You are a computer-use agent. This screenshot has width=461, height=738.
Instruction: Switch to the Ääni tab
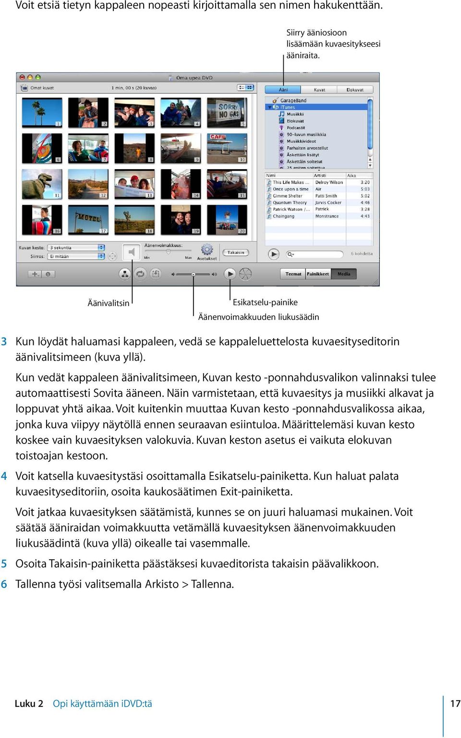click(x=283, y=90)
